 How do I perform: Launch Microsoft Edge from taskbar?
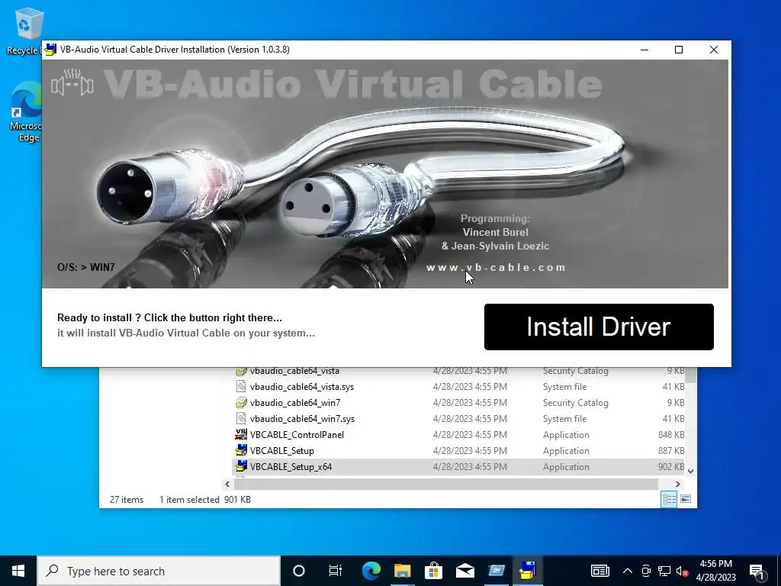pos(371,571)
